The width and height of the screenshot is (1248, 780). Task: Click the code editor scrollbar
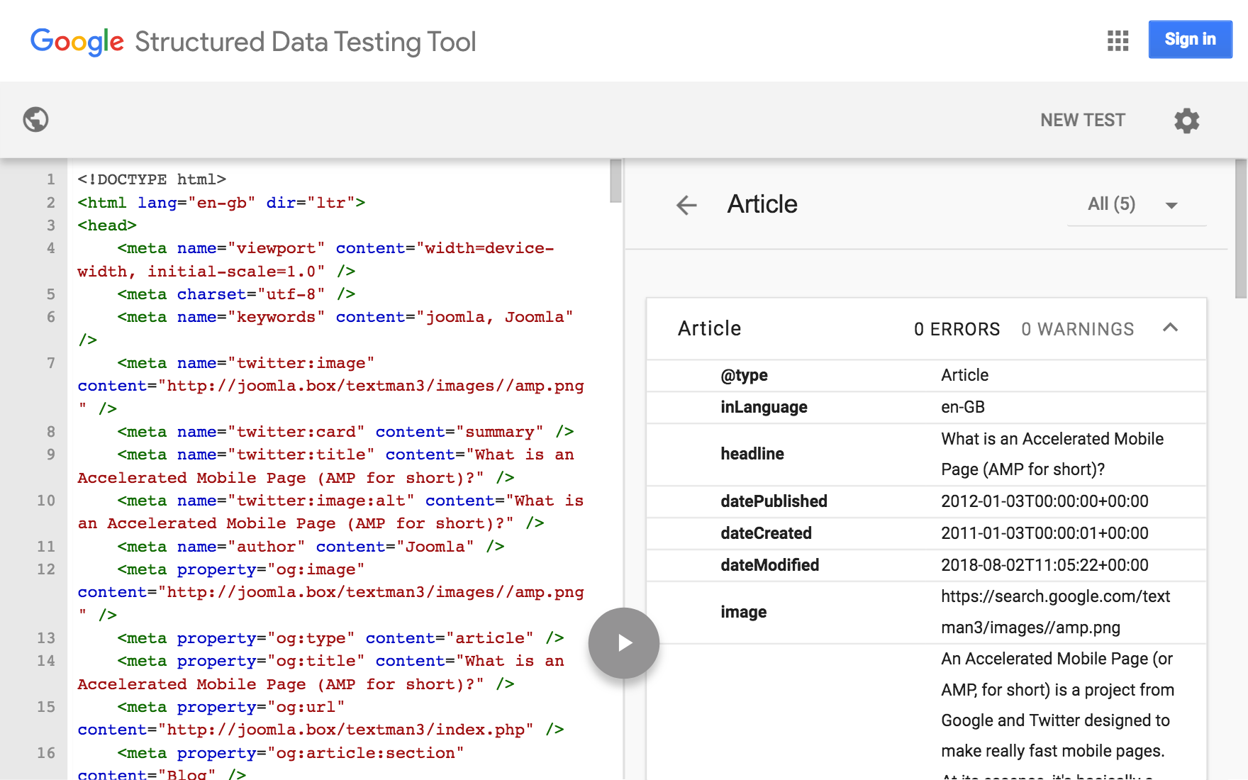point(615,181)
